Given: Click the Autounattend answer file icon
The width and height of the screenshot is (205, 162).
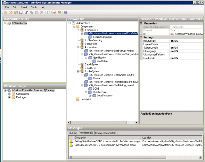Looking at the screenshot, I should [73, 23].
